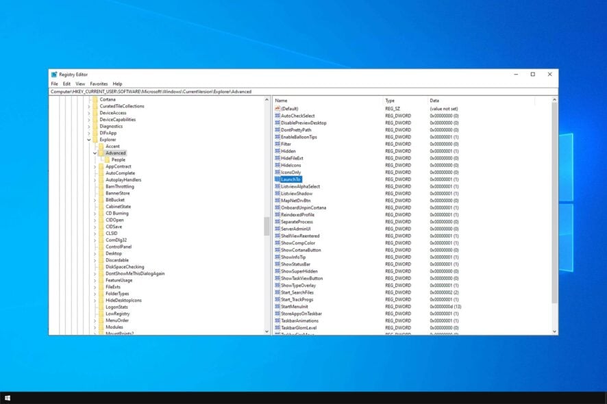The image size is (607, 404).
Task: Click the SeparateProcess DWORD icon
Action: [x=277, y=222]
